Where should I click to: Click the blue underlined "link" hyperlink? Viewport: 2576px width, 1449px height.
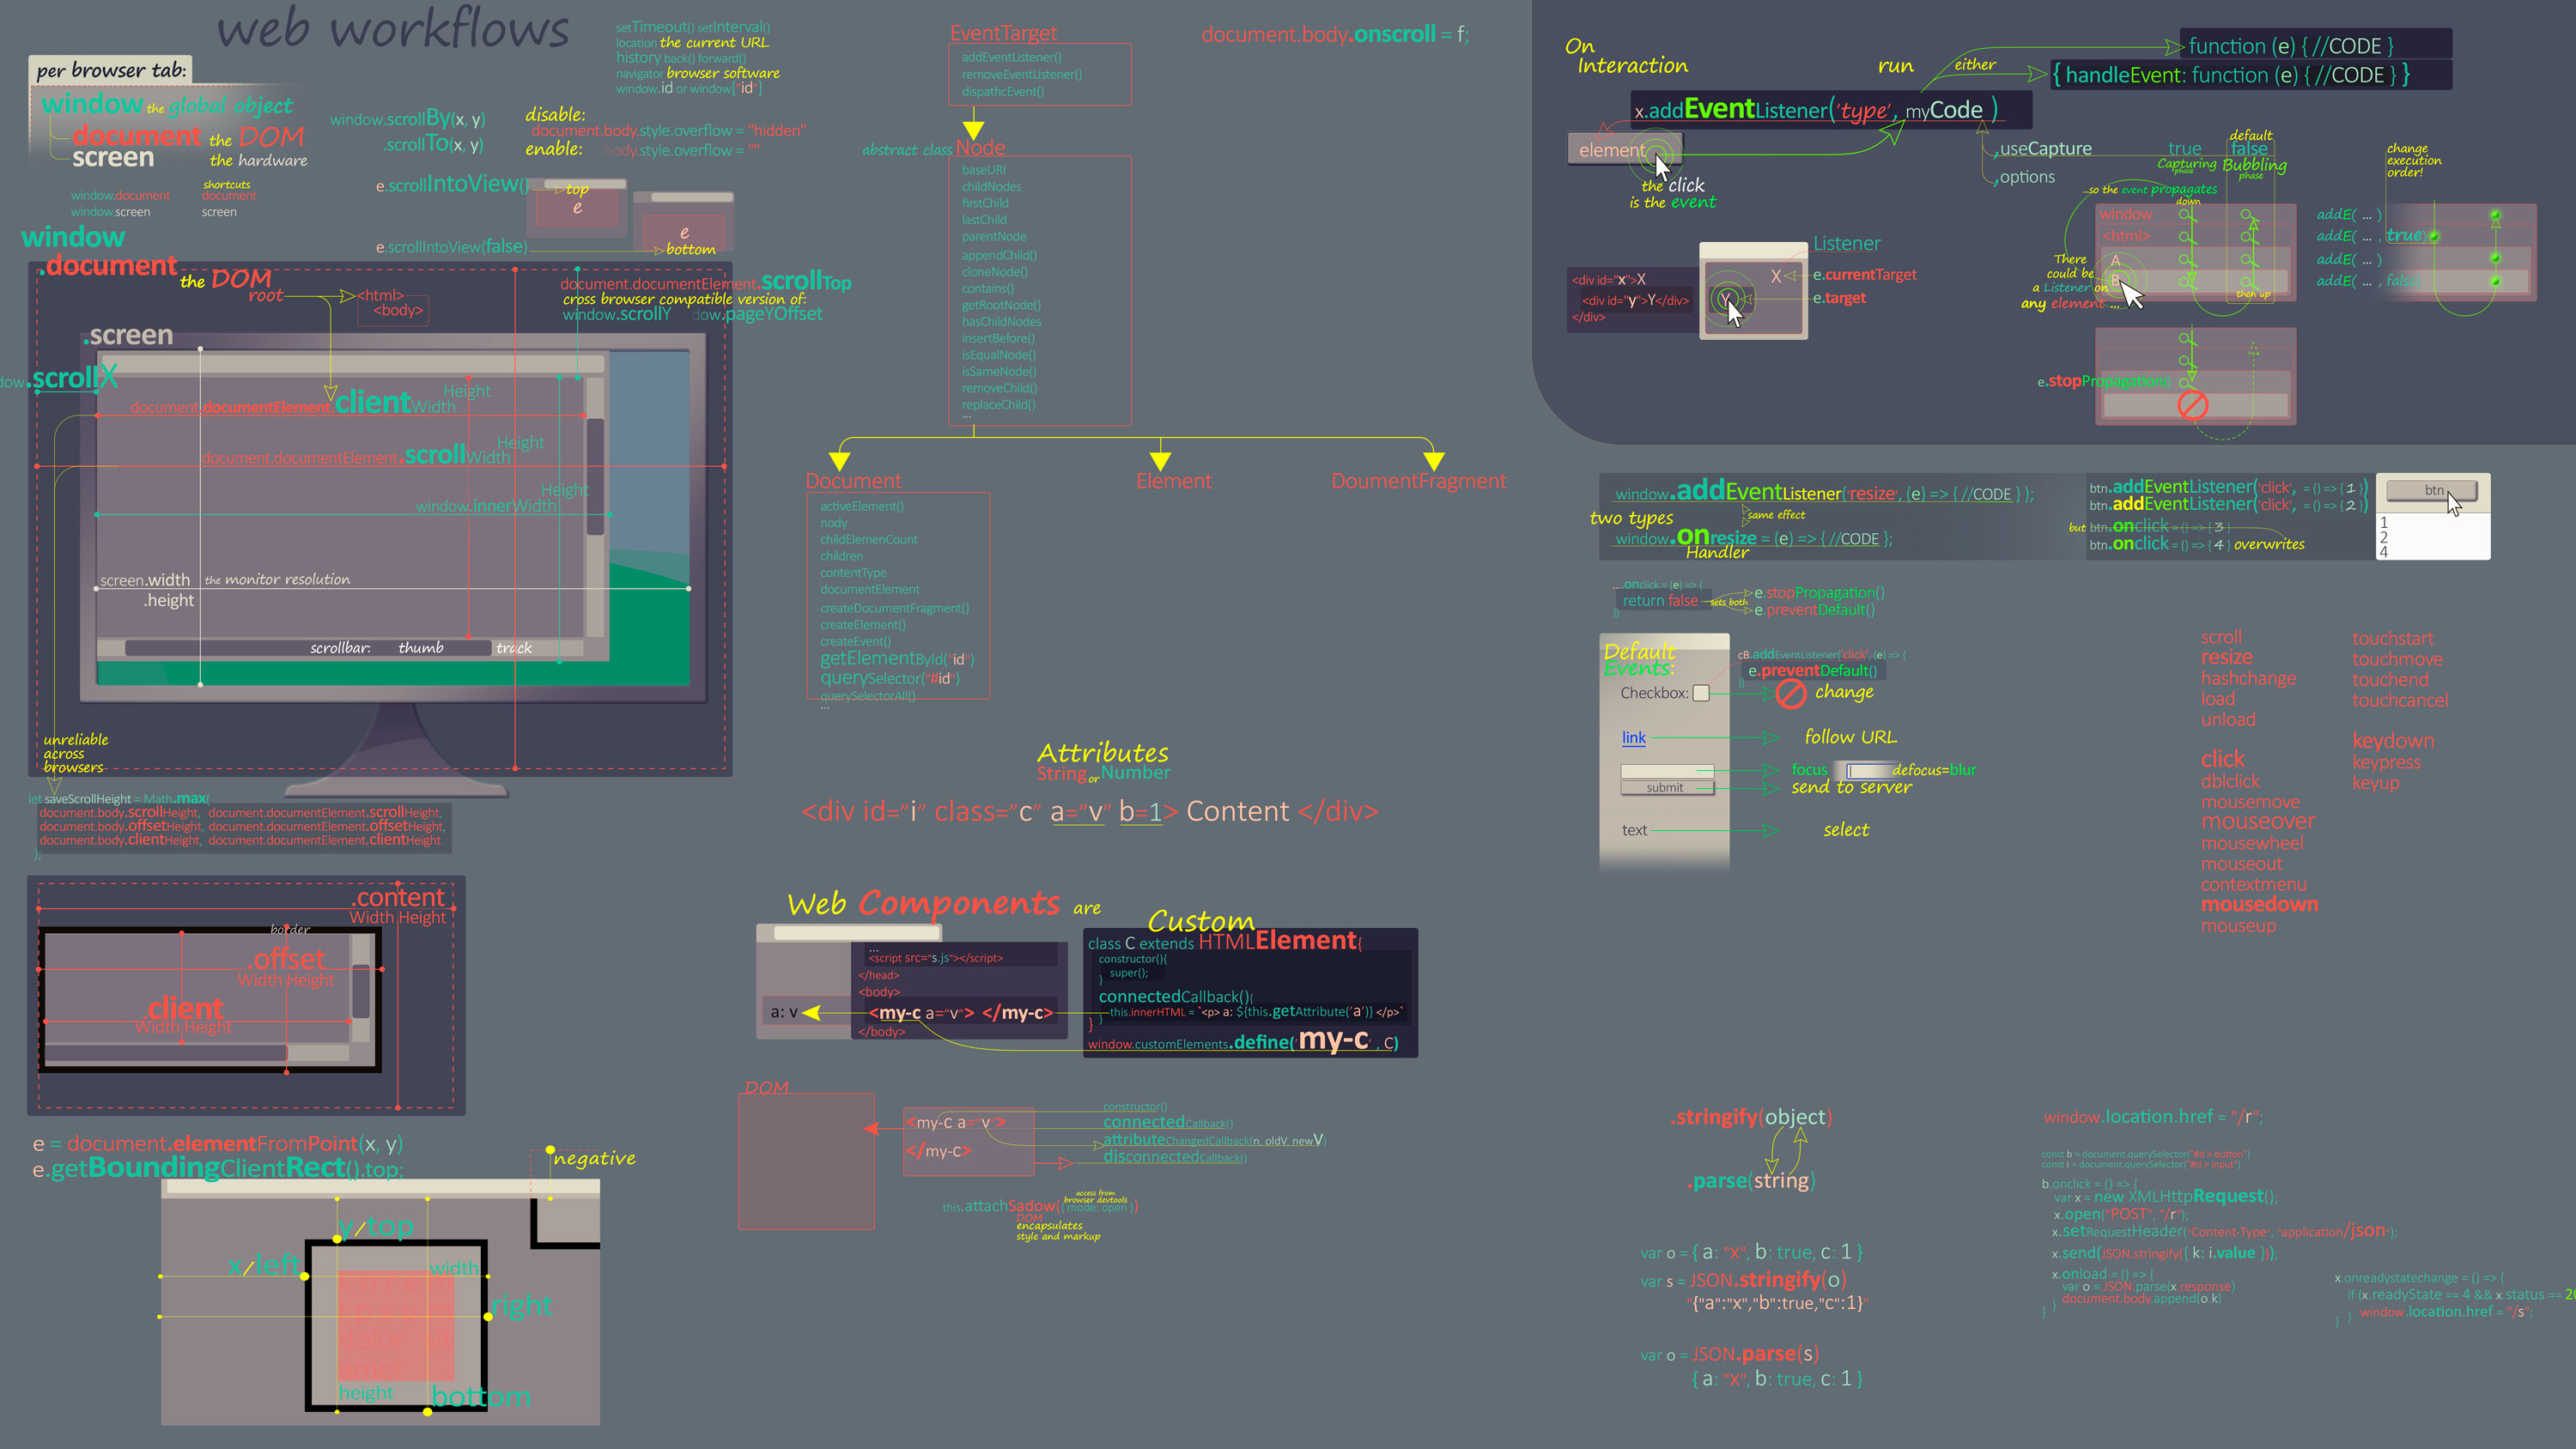click(x=1633, y=738)
